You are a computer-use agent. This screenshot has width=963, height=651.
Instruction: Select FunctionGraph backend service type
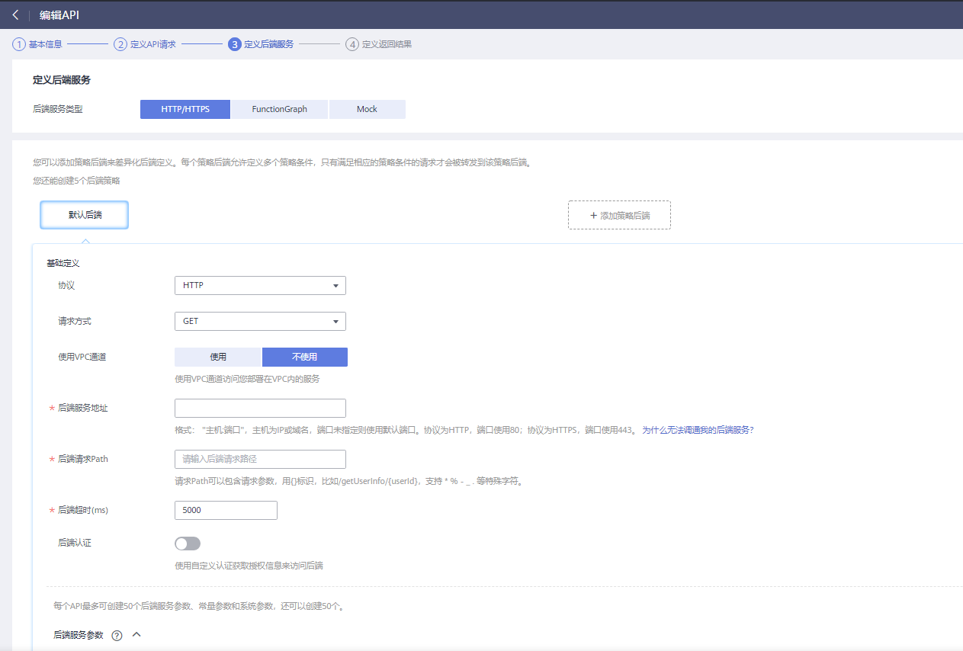click(x=280, y=109)
